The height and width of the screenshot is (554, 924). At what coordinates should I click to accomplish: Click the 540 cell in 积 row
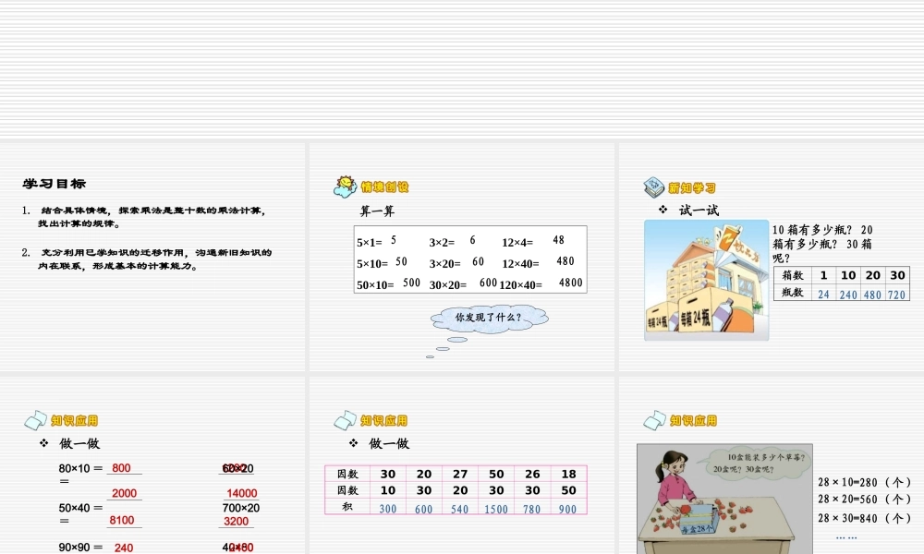(x=459, y=510)
